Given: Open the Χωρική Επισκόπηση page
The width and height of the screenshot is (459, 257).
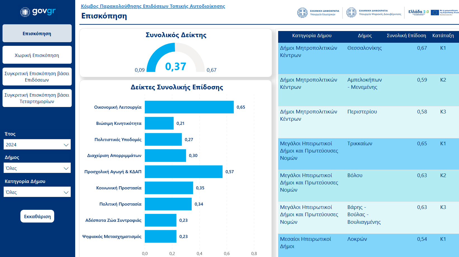Looking at the screenshot, I should (x=37, y=55).
